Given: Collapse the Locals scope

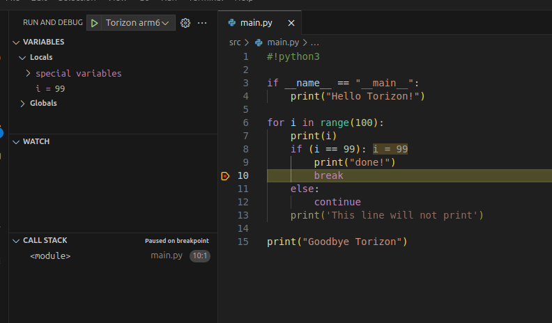Looking at the screenshot, I should [22, 57].
